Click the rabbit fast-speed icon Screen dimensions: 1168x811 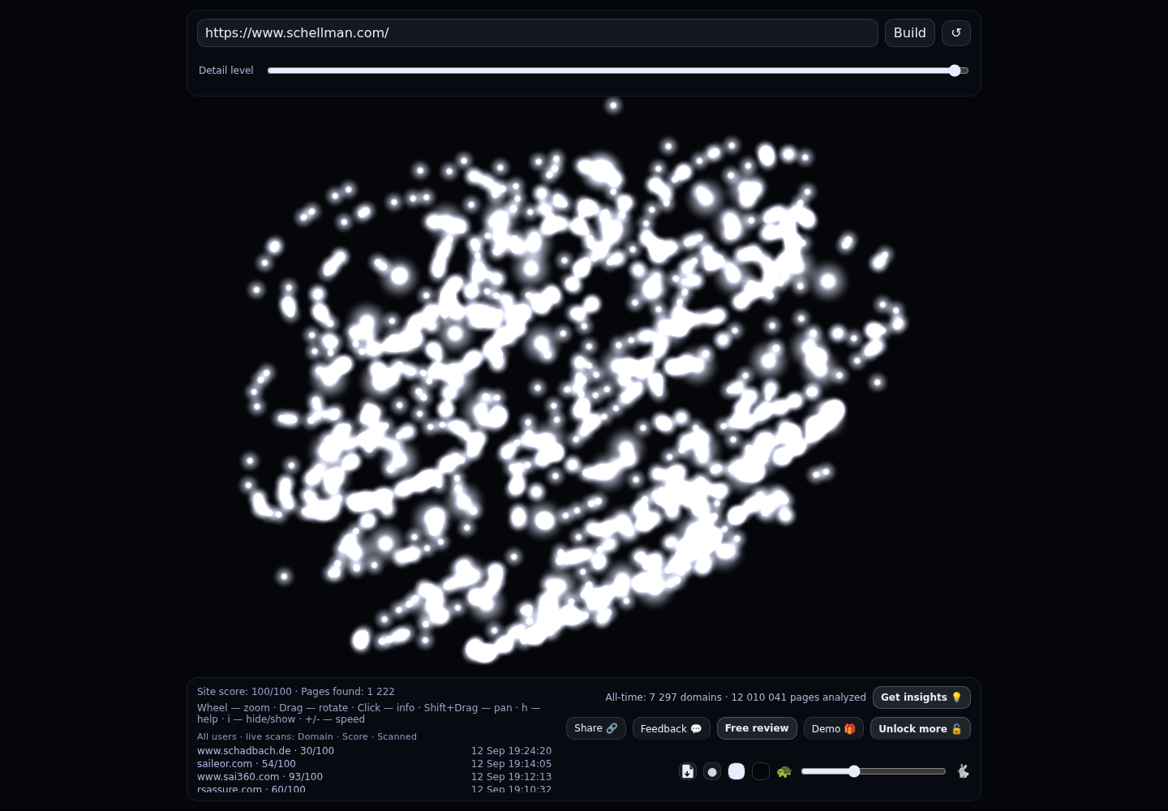963,771
